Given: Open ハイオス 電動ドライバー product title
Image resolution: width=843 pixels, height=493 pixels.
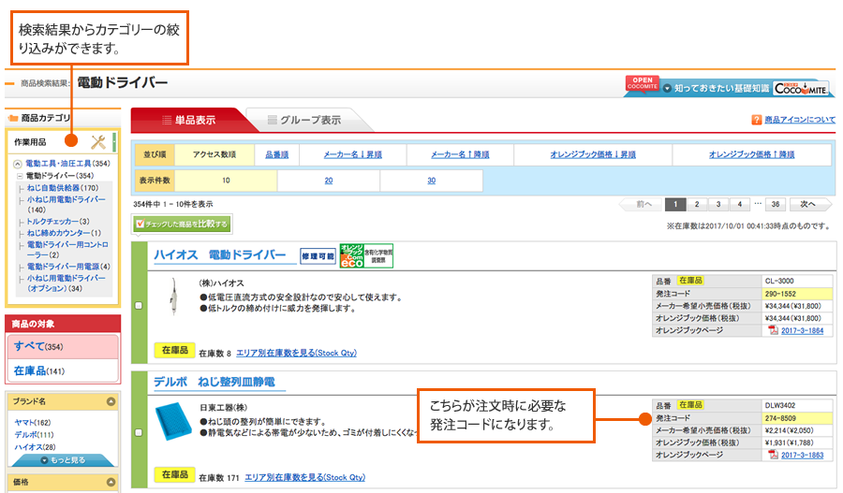Looking at the screenshot, I should (219, 255).
